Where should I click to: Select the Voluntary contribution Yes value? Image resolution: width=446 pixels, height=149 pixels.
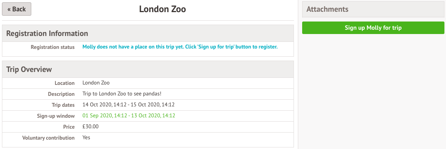[86, 137]
